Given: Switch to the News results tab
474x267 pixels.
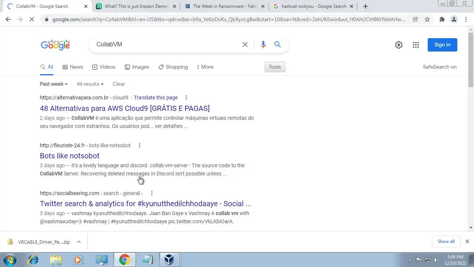Looking at the screenshot, I should click(x=73, y=67).
